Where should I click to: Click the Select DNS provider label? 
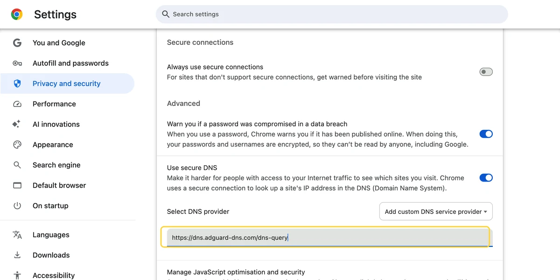tap(198, 211)
